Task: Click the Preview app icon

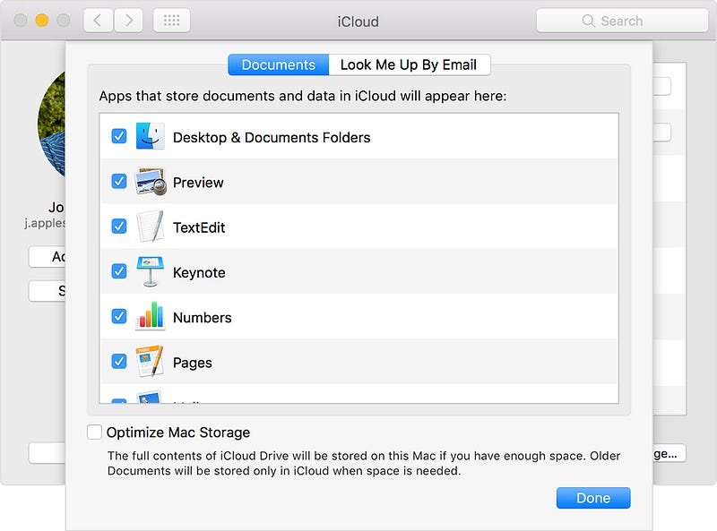Action: click(x=150, y=182)
